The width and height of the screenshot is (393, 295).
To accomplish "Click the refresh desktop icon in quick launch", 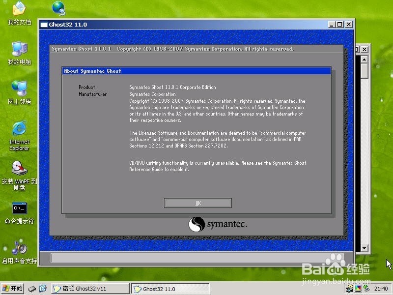I will pos(43,289).
